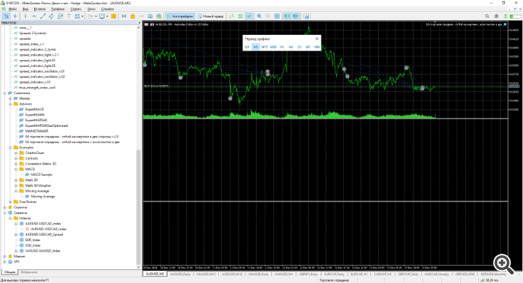Open the chart templates icon
523x283 pixels.
102,16
